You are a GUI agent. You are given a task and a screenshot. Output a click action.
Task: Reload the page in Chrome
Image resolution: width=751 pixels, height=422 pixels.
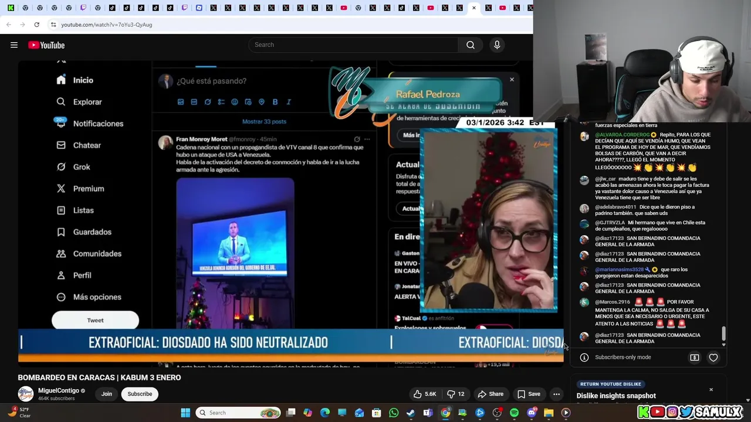(36, 25)
